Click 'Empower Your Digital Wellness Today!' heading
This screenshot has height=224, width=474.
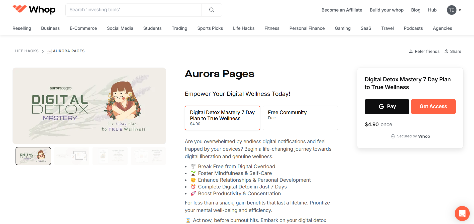click(237, 94)
